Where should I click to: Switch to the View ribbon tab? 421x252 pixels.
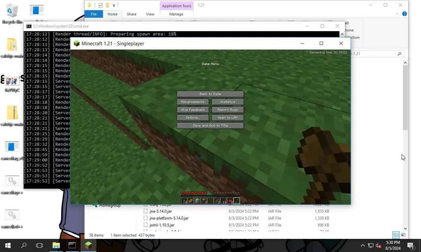point(150,14)
